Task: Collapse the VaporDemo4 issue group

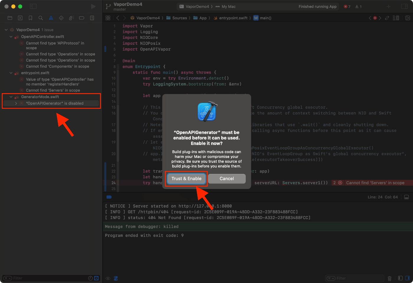Action: pyautogui.click(x=6, y=30)
